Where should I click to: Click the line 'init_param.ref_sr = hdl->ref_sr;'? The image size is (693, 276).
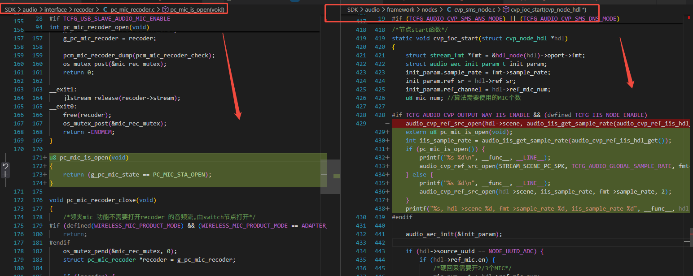pos(461,81)
